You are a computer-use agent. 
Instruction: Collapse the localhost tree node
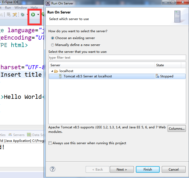pyautogui.click(x=52, y=71)
